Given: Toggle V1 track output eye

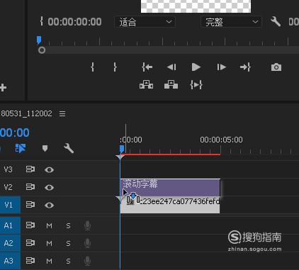Looking at the screenshot, I should point(49,205).
